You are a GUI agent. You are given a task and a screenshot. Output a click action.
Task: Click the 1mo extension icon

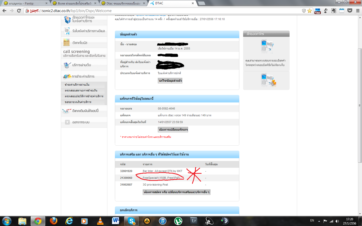click(x=318, y=11)
